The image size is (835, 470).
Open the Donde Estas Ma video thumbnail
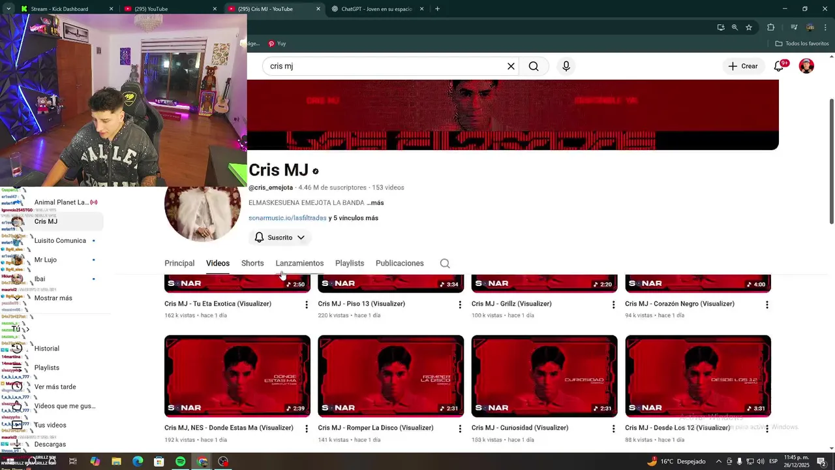tap(237, 376)
